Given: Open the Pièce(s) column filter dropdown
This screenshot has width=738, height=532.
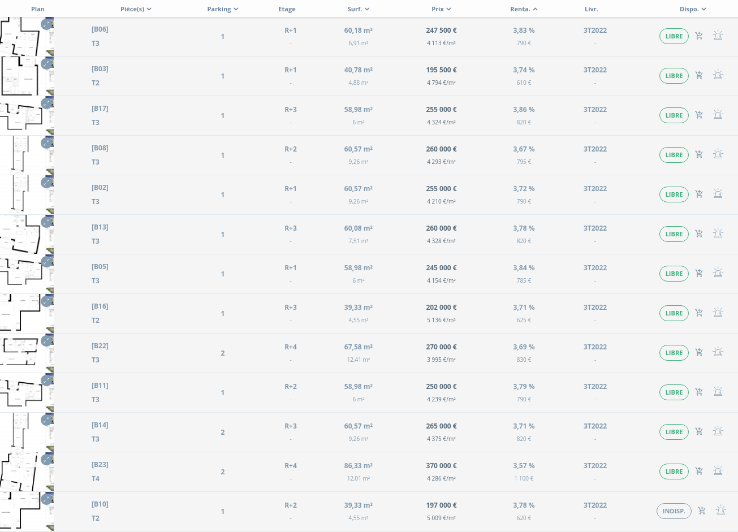Looking at the screenshot, I should pos(136,9).
